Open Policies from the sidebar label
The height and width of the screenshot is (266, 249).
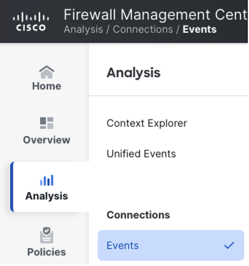coord(47,252)
